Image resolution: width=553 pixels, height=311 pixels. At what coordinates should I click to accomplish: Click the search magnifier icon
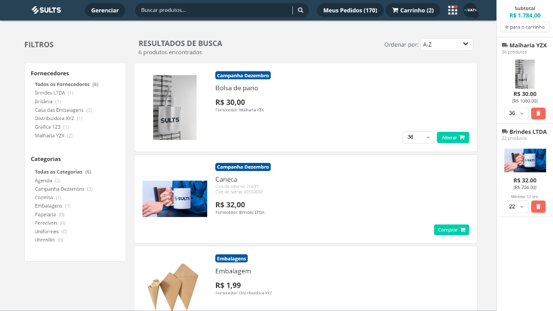click(300, 10)
